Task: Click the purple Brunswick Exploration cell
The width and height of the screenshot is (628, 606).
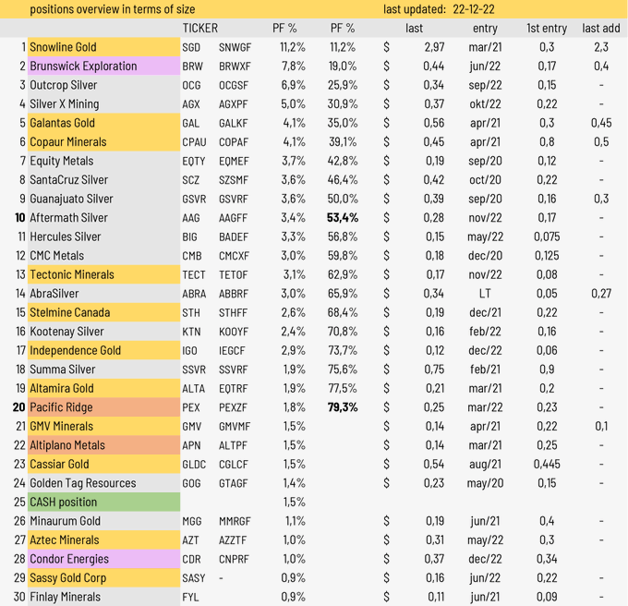Action: [x=83, y=67]
